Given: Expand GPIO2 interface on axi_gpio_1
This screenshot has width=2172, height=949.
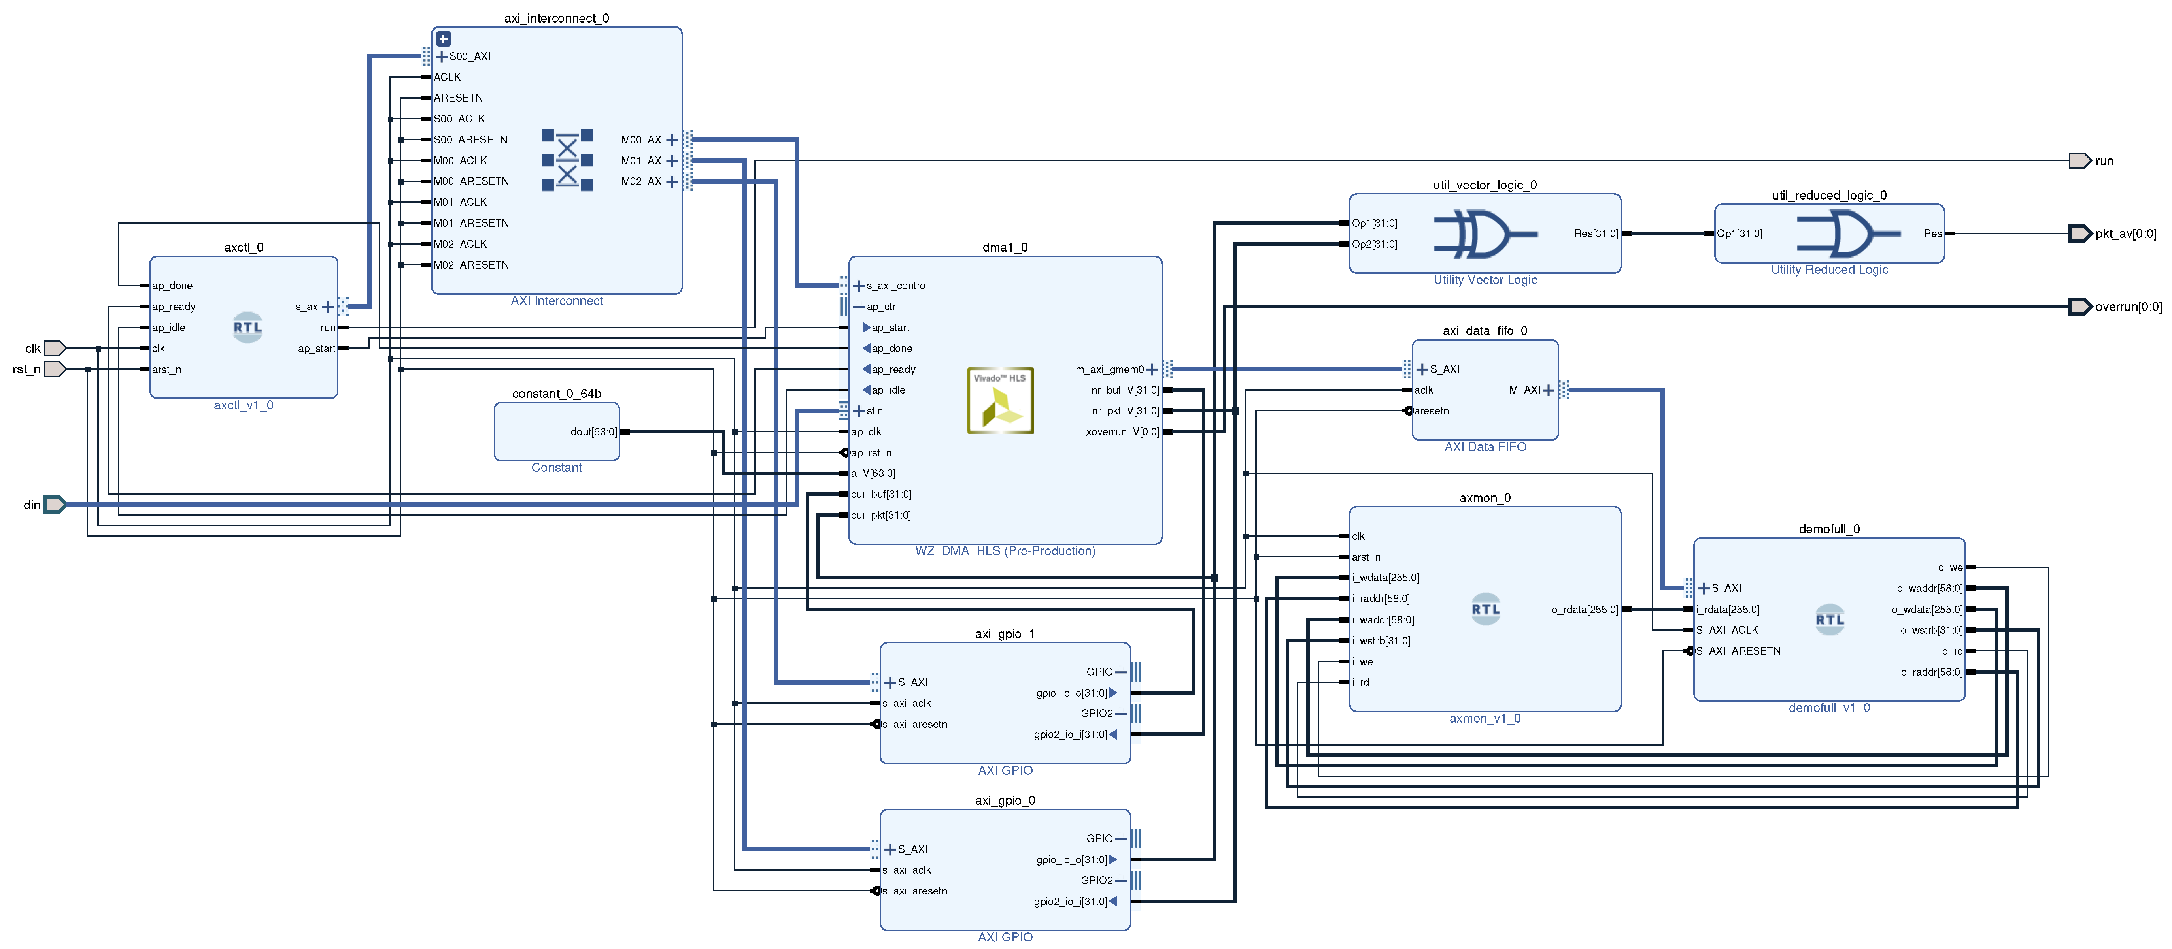Looking at the screenshot, I should 1120,713.
